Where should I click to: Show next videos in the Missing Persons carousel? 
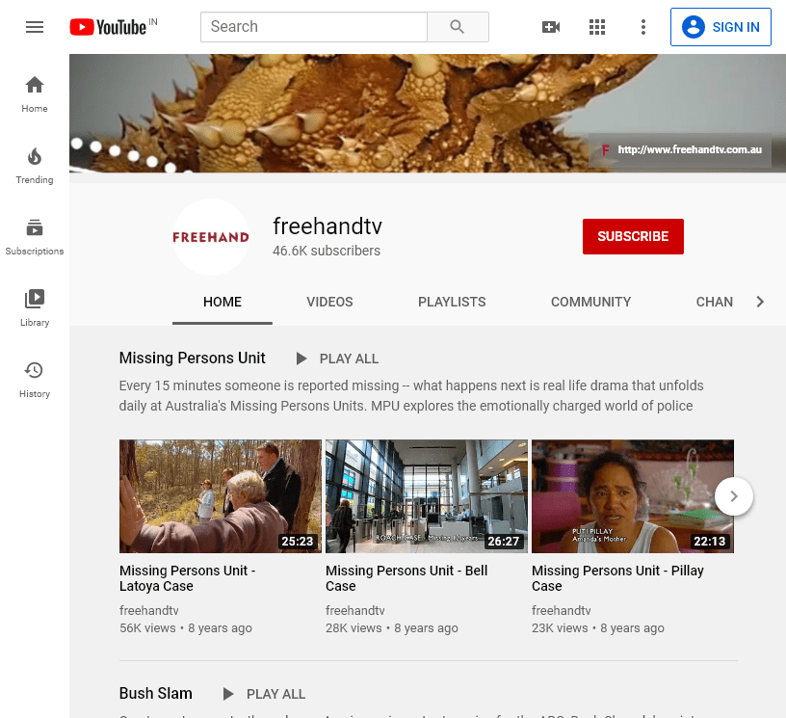[734, 496]
